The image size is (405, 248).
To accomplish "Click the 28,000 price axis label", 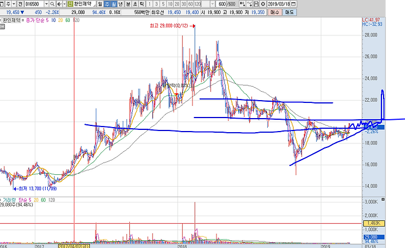I will (x=371, y=35).
